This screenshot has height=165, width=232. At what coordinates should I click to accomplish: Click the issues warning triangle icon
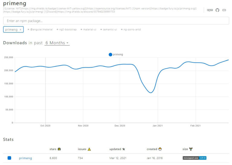coord(89,149)
